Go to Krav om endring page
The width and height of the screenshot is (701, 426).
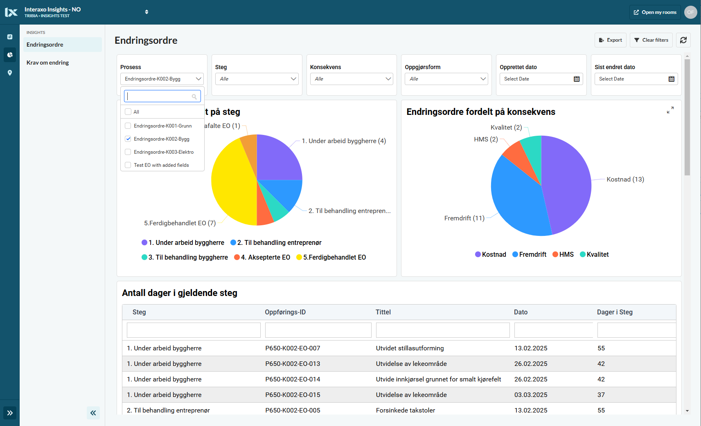pyautogui.click(x=47, y=63)
